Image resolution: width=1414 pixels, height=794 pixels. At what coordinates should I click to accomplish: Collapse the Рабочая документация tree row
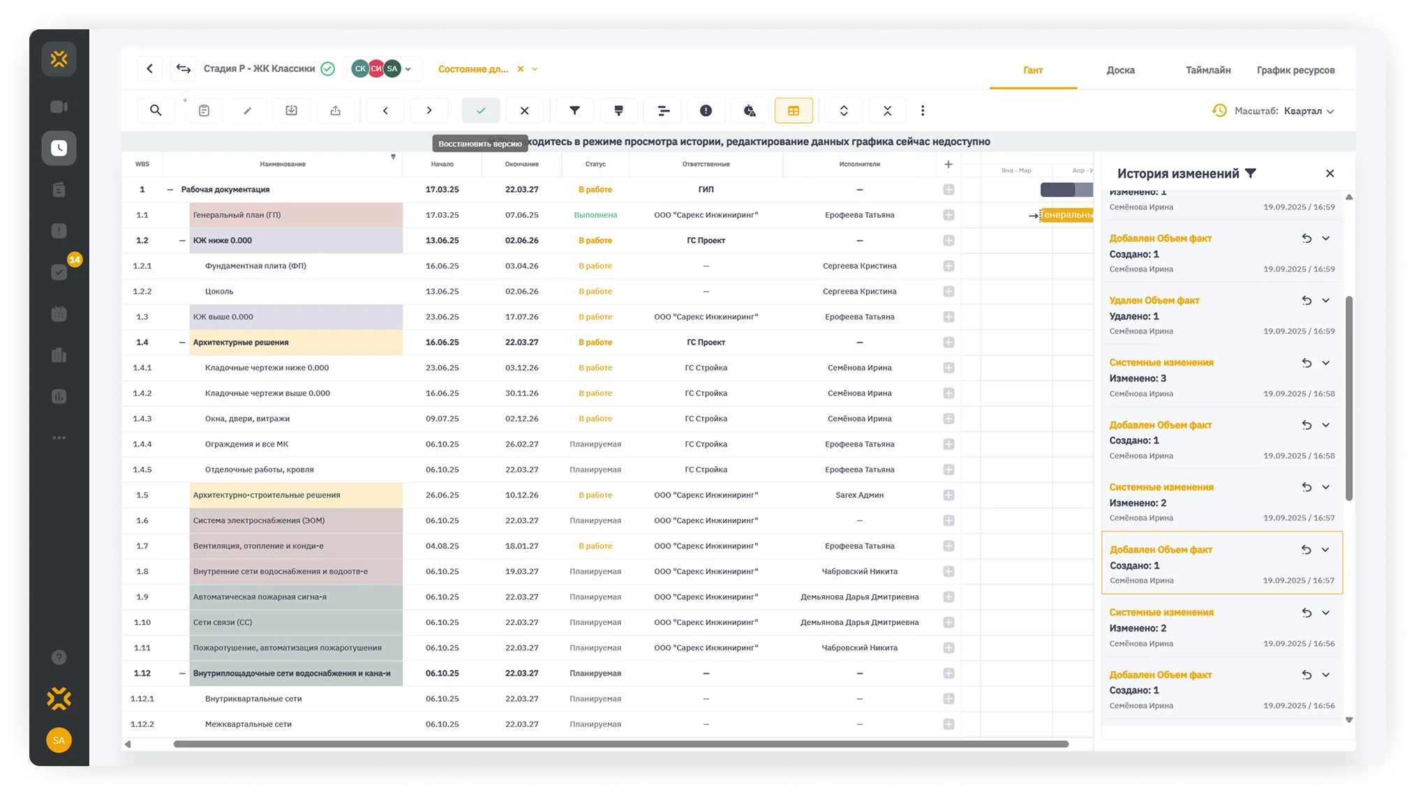pos(170,190)
